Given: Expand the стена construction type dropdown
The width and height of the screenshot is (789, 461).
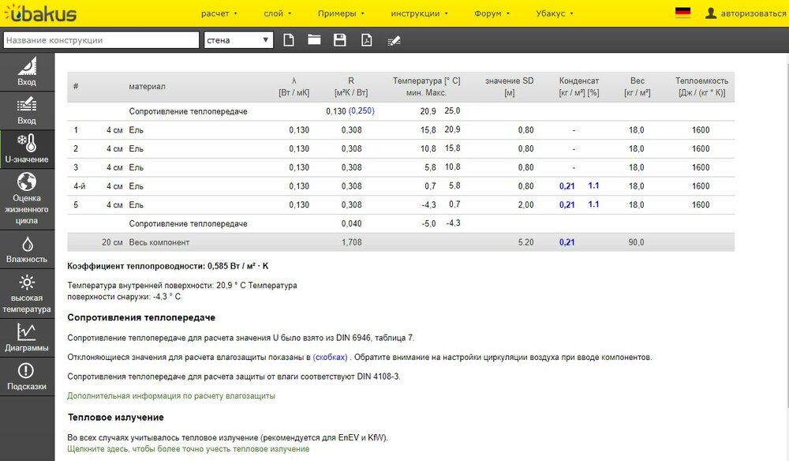Looking at the screenshot, I should [237, 40].
